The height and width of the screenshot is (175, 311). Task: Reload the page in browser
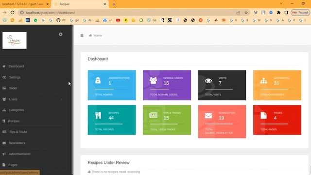12,13
